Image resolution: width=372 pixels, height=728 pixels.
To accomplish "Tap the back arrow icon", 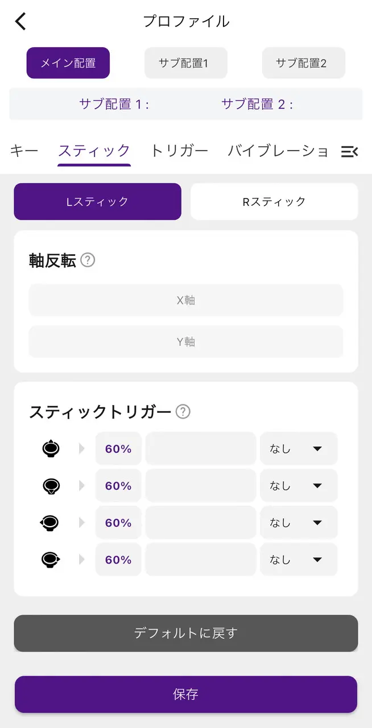I will click(x=21, y=22).
